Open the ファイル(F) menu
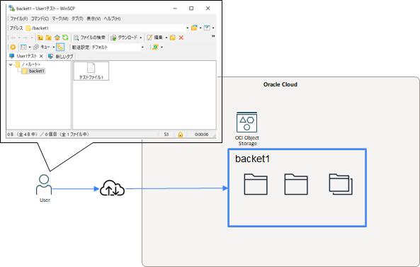This screenshot has height=267, width=420. 18,18
